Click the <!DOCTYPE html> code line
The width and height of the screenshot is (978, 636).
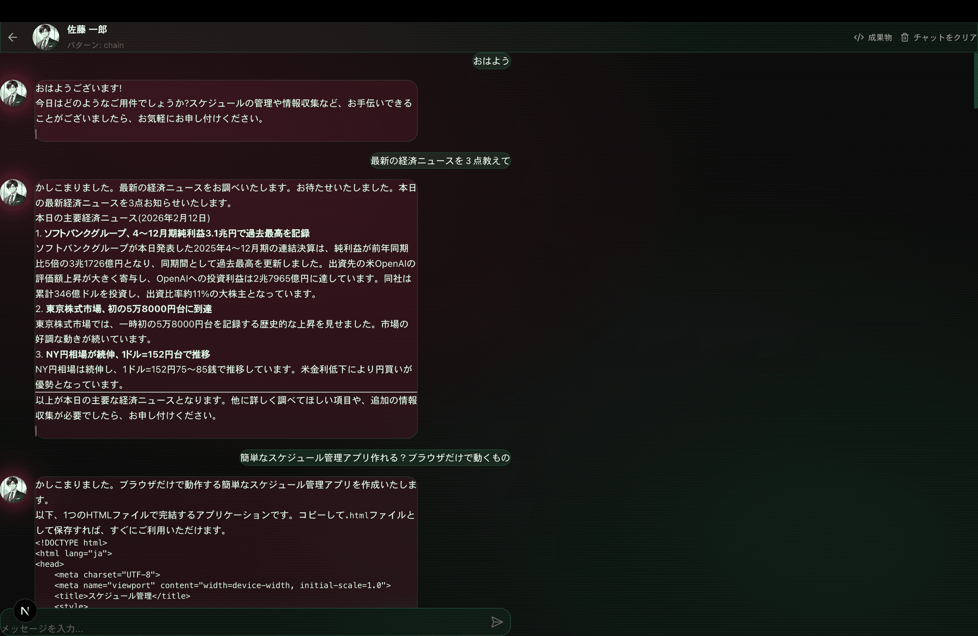[71, 543]
